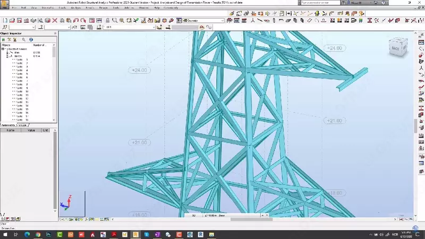Click the Autodesk Robot application logo button
The height and width of the screenshot is (239, 425).
pyautogui.click(x=5, y=6)
